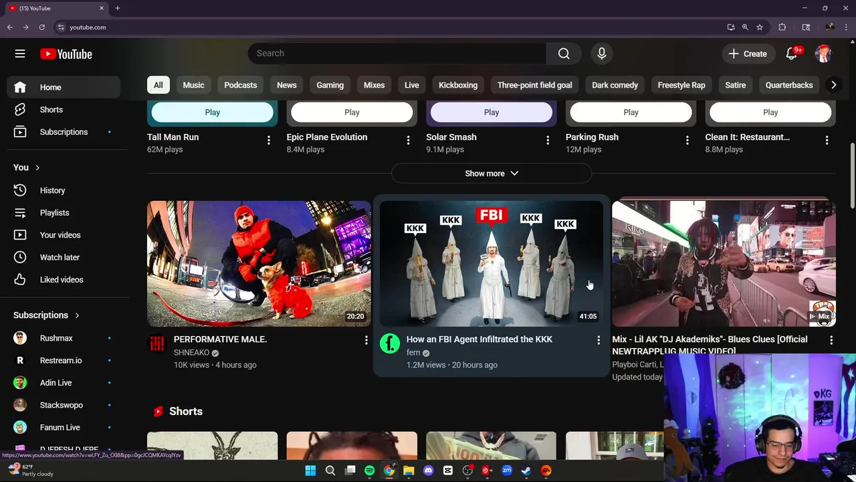Image resolution: width=856 pixels, height=482 pixels.
Task: Expand the Show more games button
Action: click(492, 173)
